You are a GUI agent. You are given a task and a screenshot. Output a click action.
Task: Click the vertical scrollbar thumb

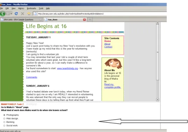click(x=158, y=52)
